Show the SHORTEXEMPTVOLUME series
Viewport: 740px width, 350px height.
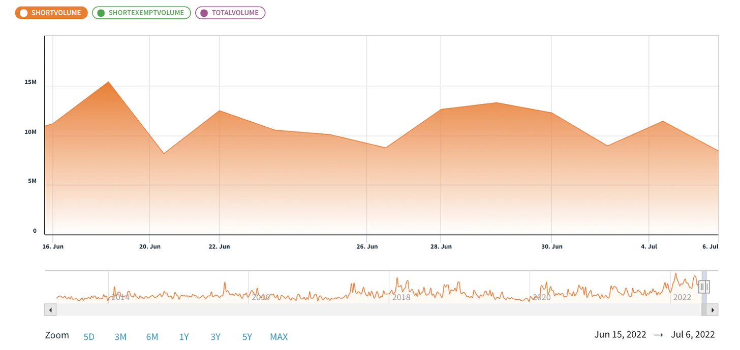click(x=141, y=13)
